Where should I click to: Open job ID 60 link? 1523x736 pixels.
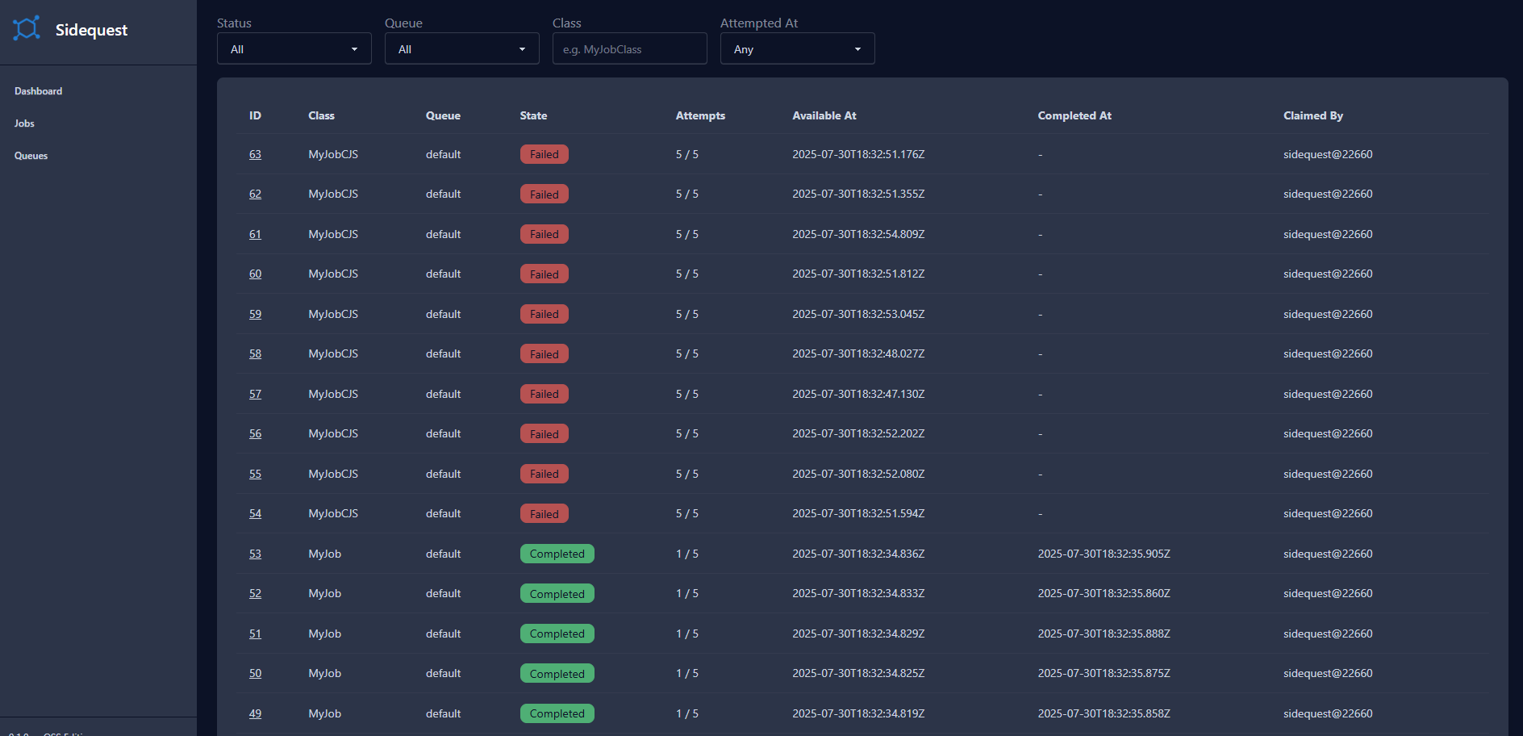click(255, 274)
